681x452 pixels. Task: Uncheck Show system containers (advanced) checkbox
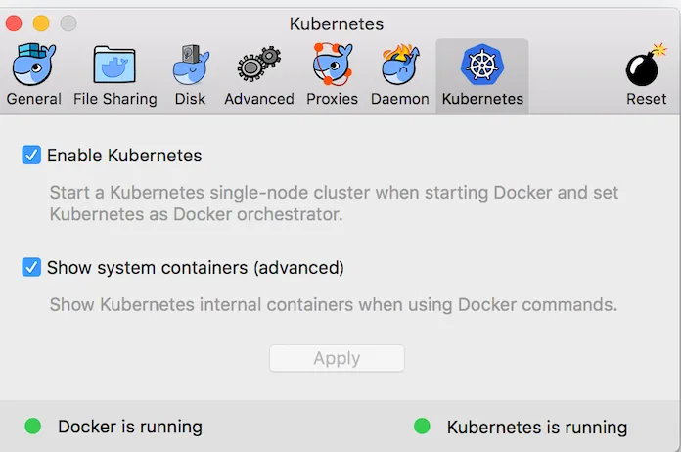pyautogui.click(x=31, y=267)
